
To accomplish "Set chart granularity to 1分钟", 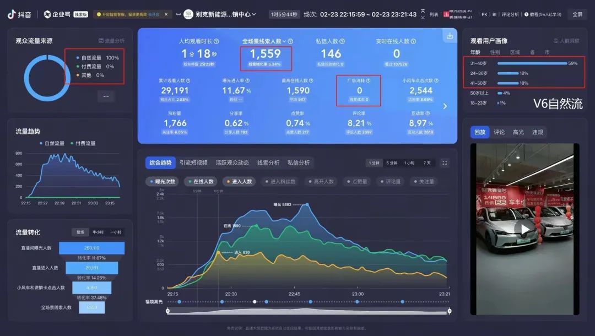I will (374, 163).
